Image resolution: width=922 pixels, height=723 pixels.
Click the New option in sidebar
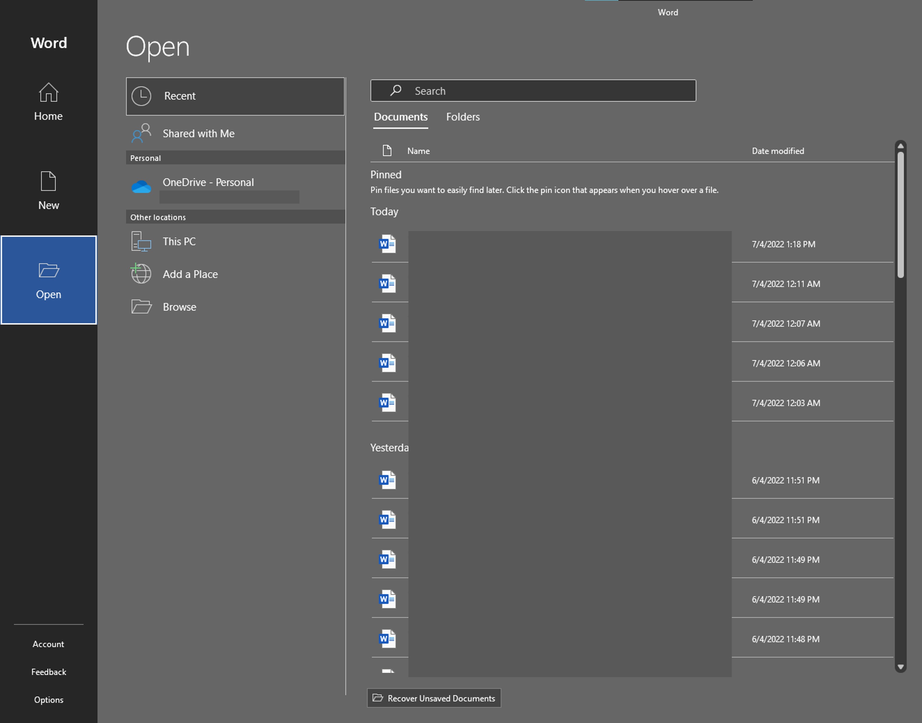(x=48, y=189)
